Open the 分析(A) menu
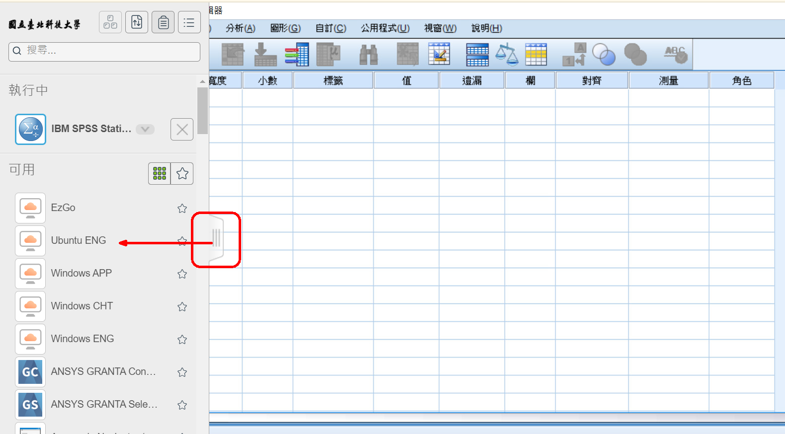 [x=240, y=28]
